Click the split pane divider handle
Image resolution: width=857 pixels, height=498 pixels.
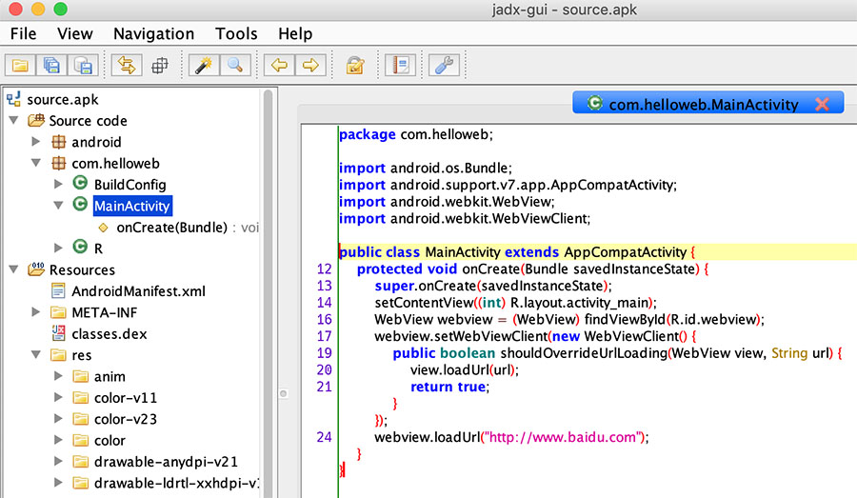[x=283, y=393]
